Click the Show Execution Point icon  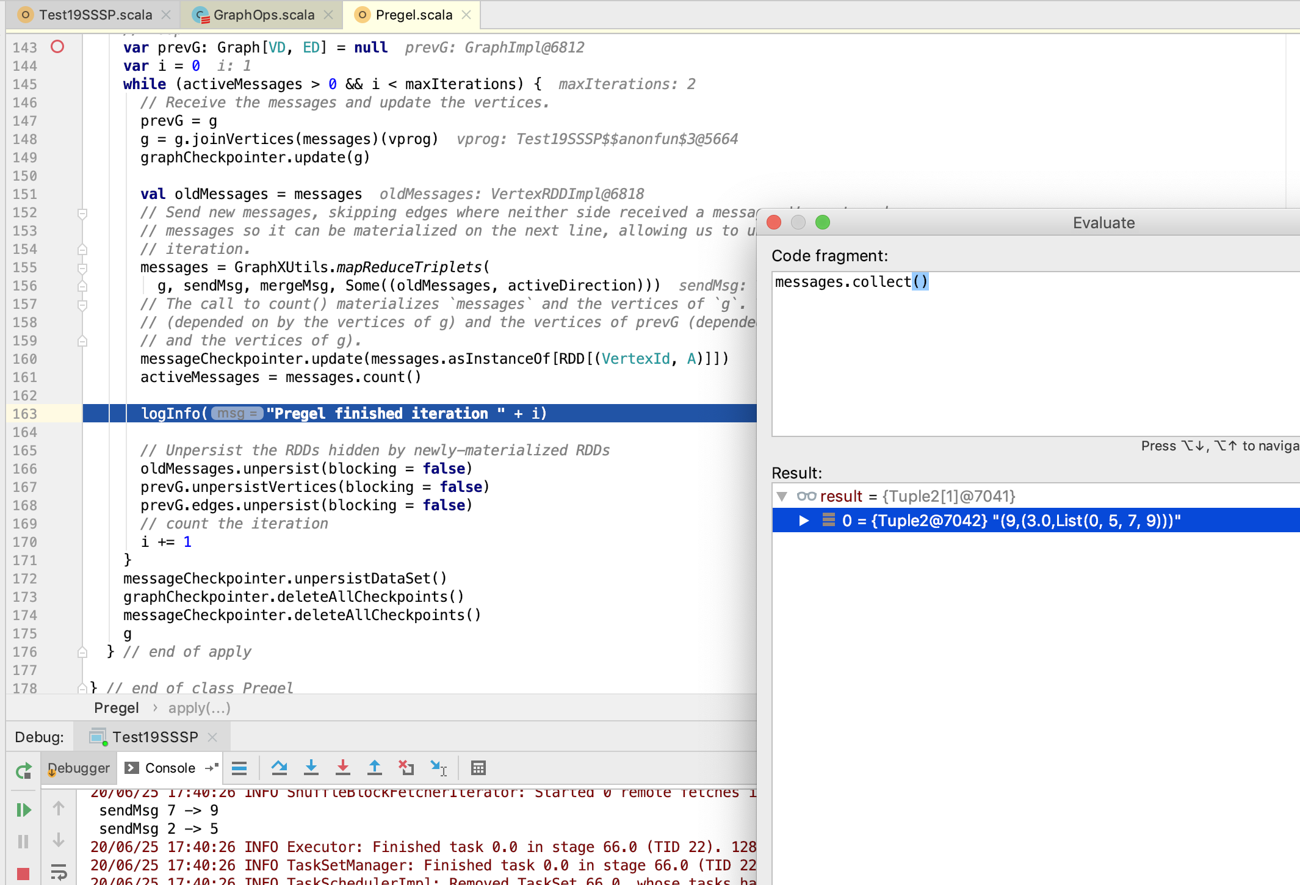[239, 768]
